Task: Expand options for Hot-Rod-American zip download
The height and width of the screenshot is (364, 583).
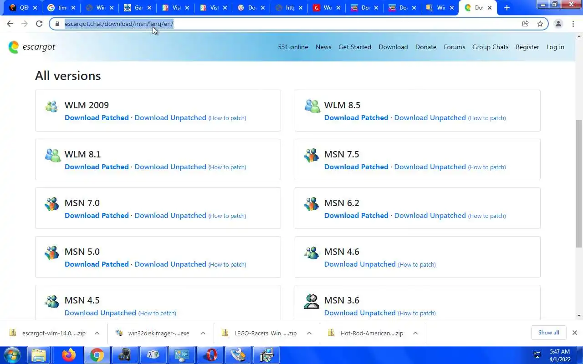Action: [x=415, y=333]
